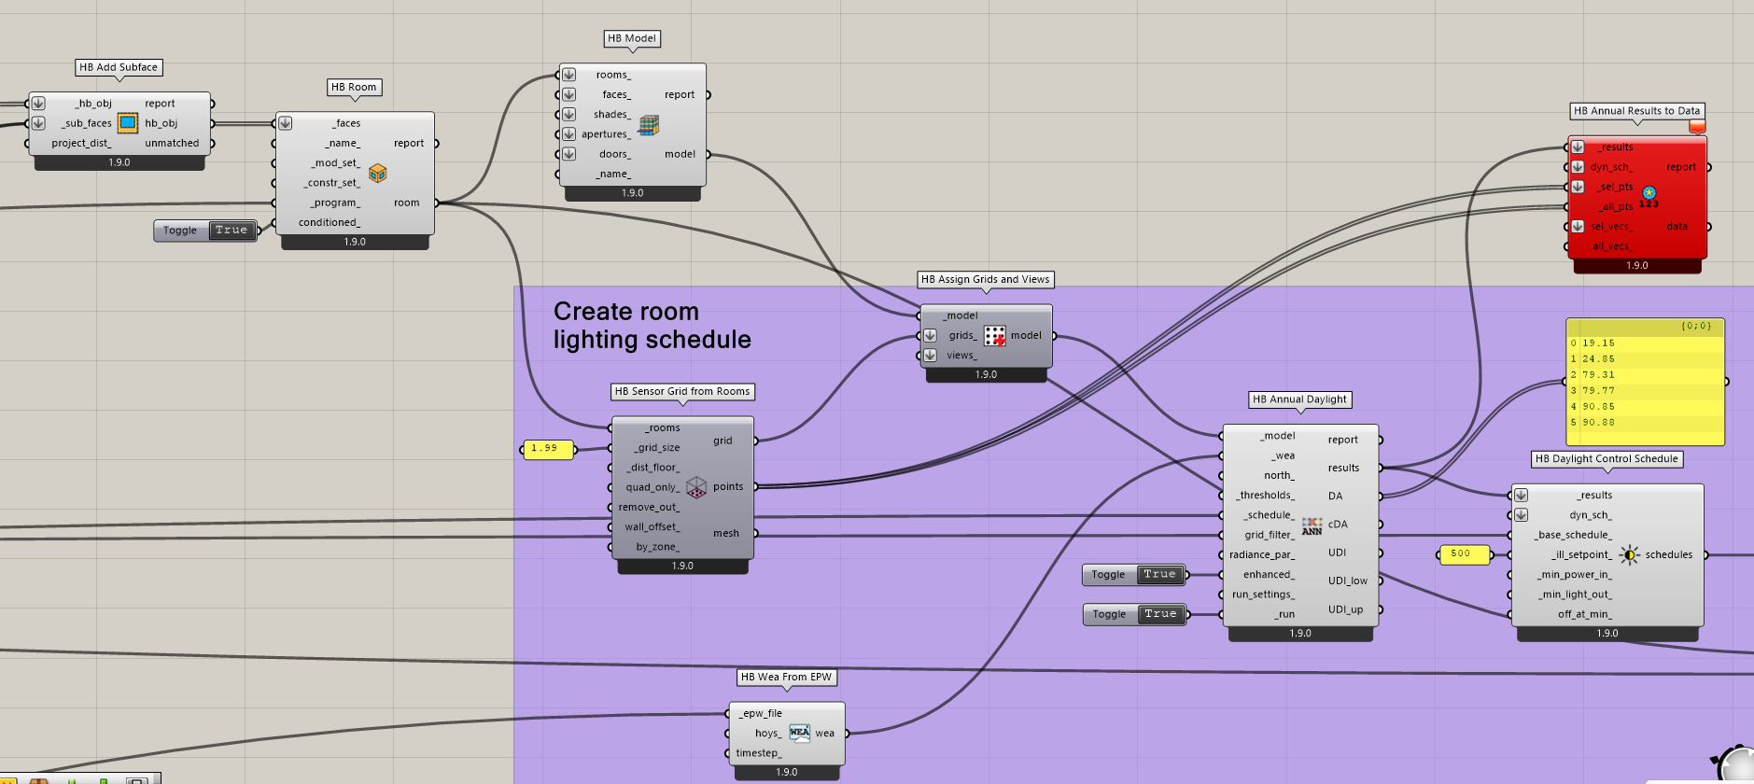Select the WEA icon on HB Wea From EPW
1754x784 pixels.
(x=799, y=733)
